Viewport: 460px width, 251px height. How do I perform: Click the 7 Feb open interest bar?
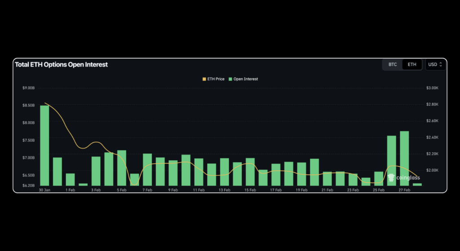(x=147, y=169)
